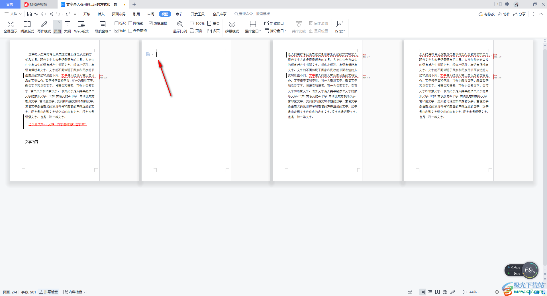Viewport: 547px width, 296px height.
Task: Select Web layout view
Action: pyautogui.click(x=81, y=27)
